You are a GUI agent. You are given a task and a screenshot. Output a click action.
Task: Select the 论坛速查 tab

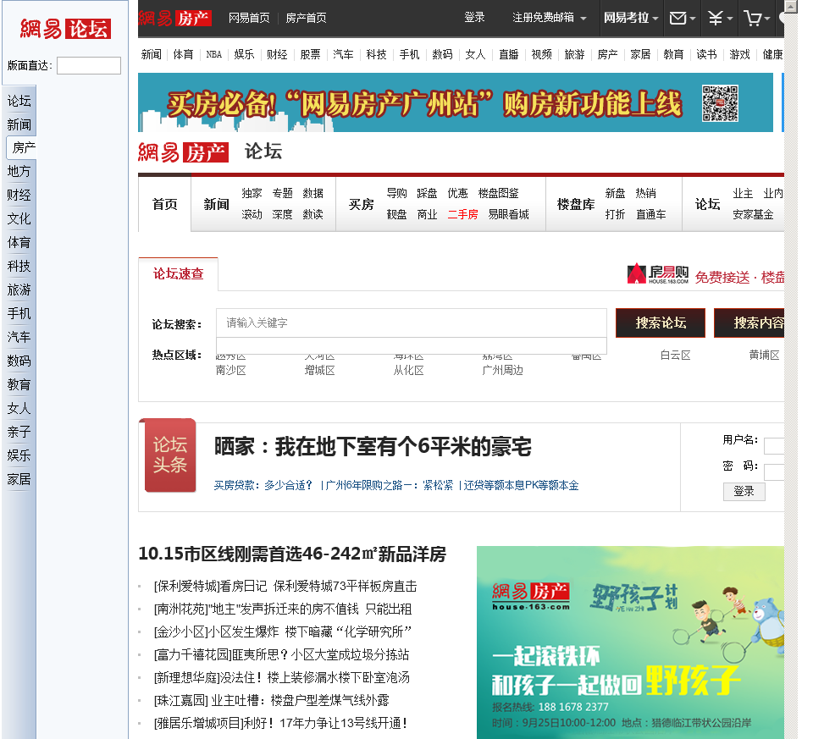(x=179, y=273)
